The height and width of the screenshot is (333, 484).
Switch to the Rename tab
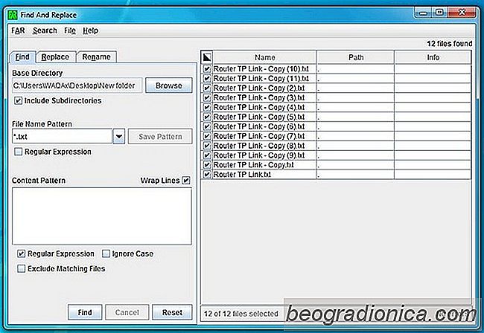coord(96,57)
